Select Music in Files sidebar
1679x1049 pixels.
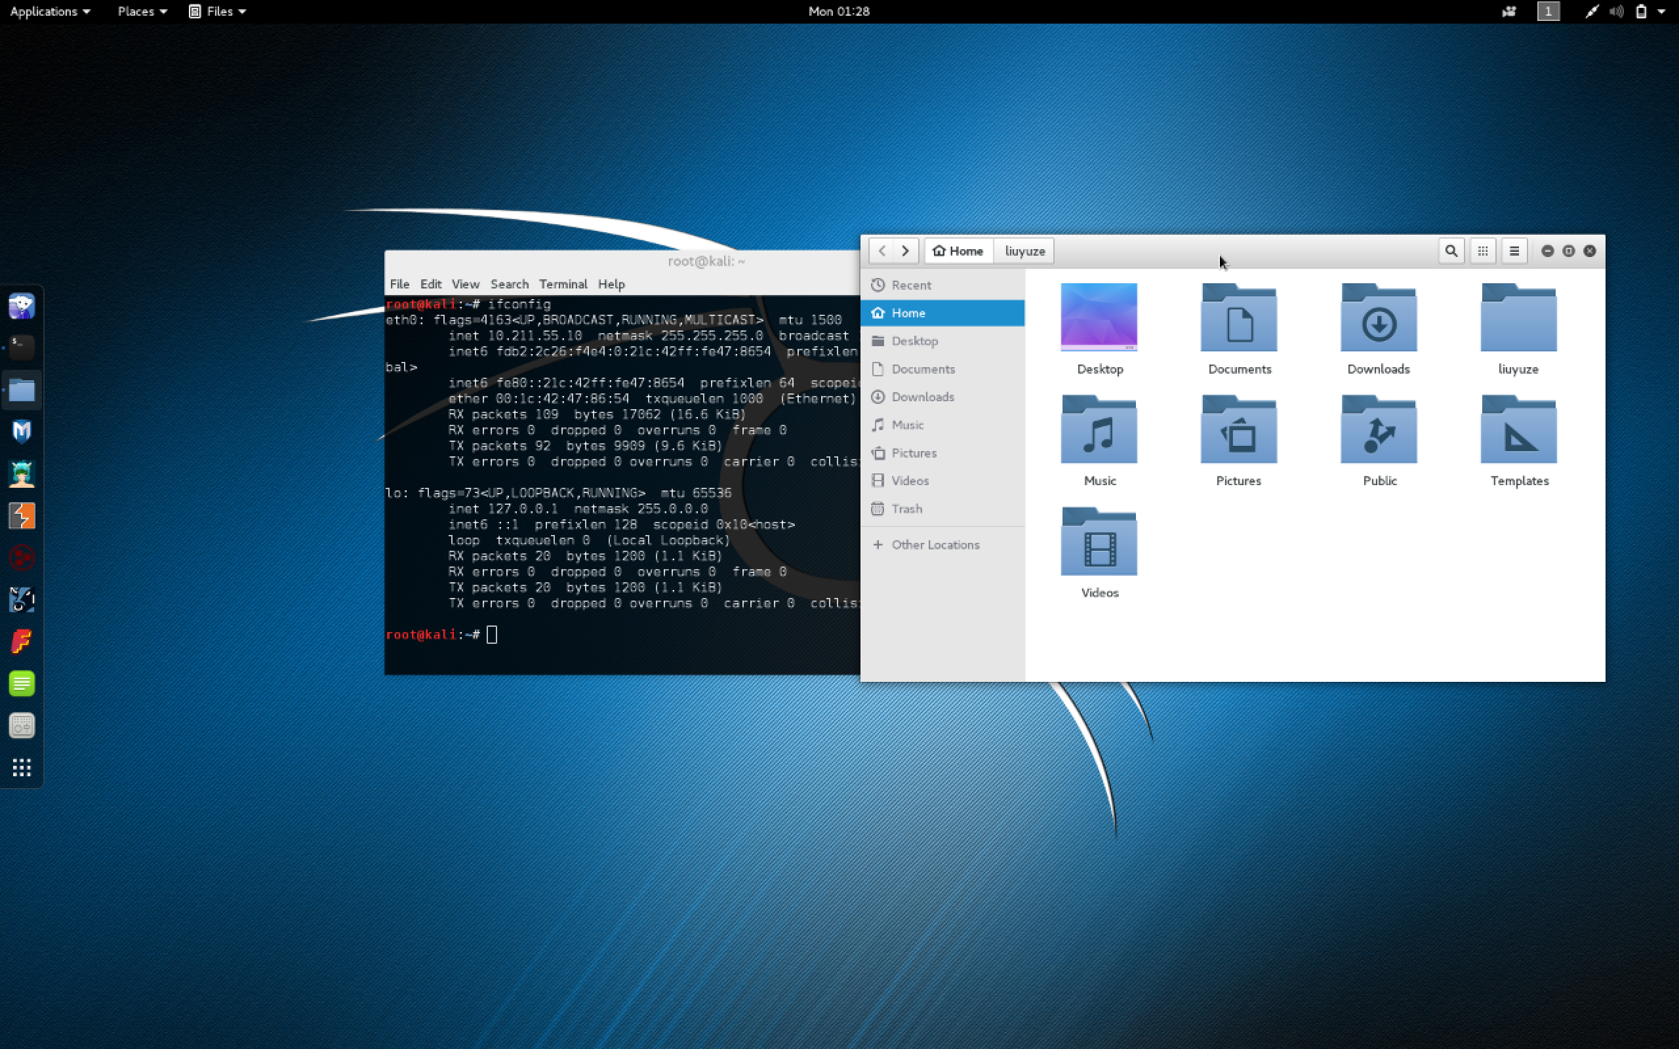942,425
